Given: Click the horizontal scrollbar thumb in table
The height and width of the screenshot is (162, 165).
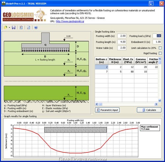Looking at the screenshot, I should click(100, 104).
